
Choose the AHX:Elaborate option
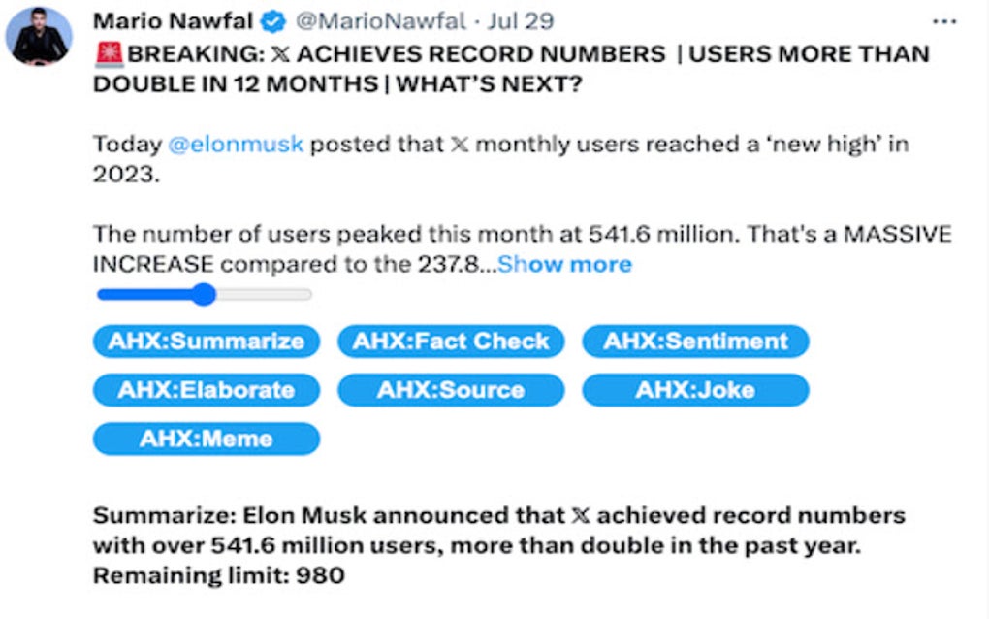coord(206,390)
